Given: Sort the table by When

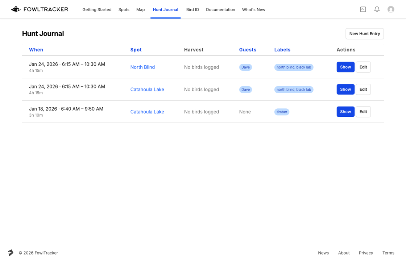Looking at the screenshot, I should click(36, 50).
